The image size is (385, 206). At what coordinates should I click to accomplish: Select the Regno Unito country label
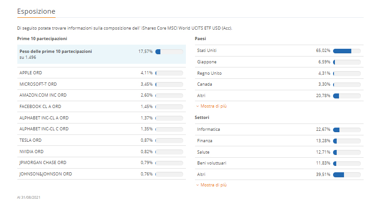(209, 73)
